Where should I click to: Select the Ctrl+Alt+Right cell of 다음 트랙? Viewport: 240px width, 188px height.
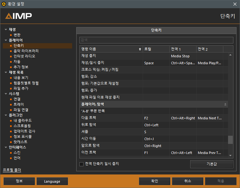click(x=183, y=118)
